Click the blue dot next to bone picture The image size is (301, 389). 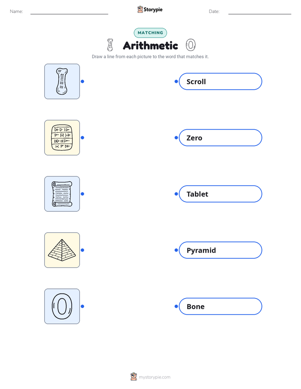point(83,81)
